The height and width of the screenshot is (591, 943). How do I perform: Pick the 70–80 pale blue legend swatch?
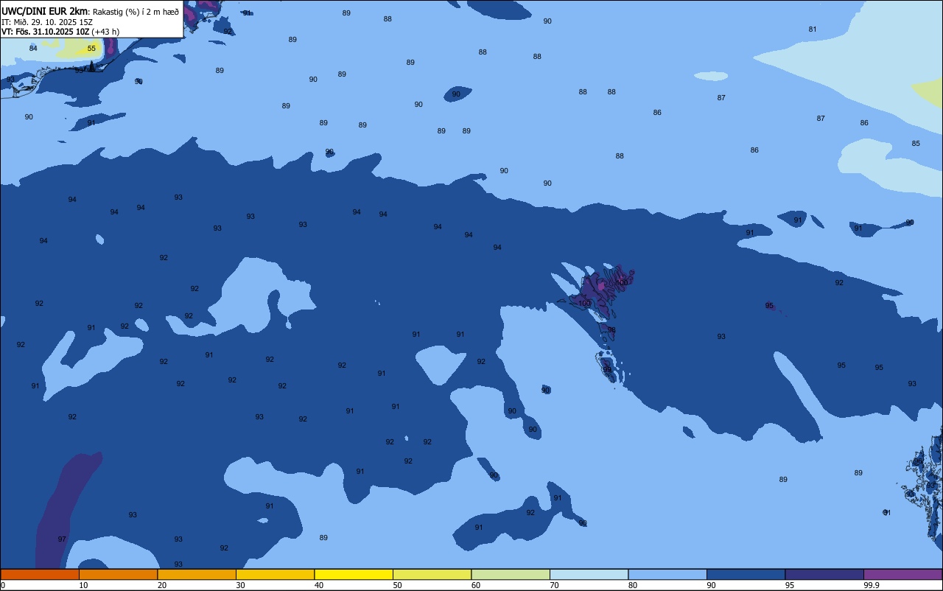click(589, 574)
